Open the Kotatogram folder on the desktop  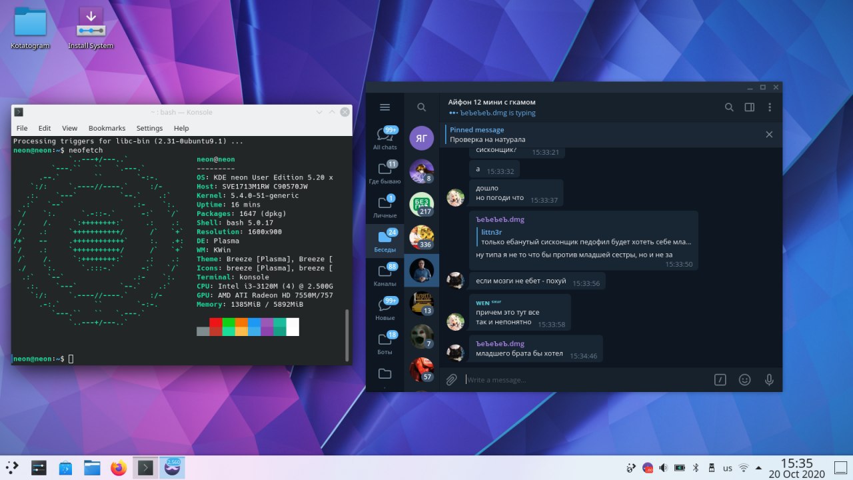pyautogui.click(x=30, y=28)
